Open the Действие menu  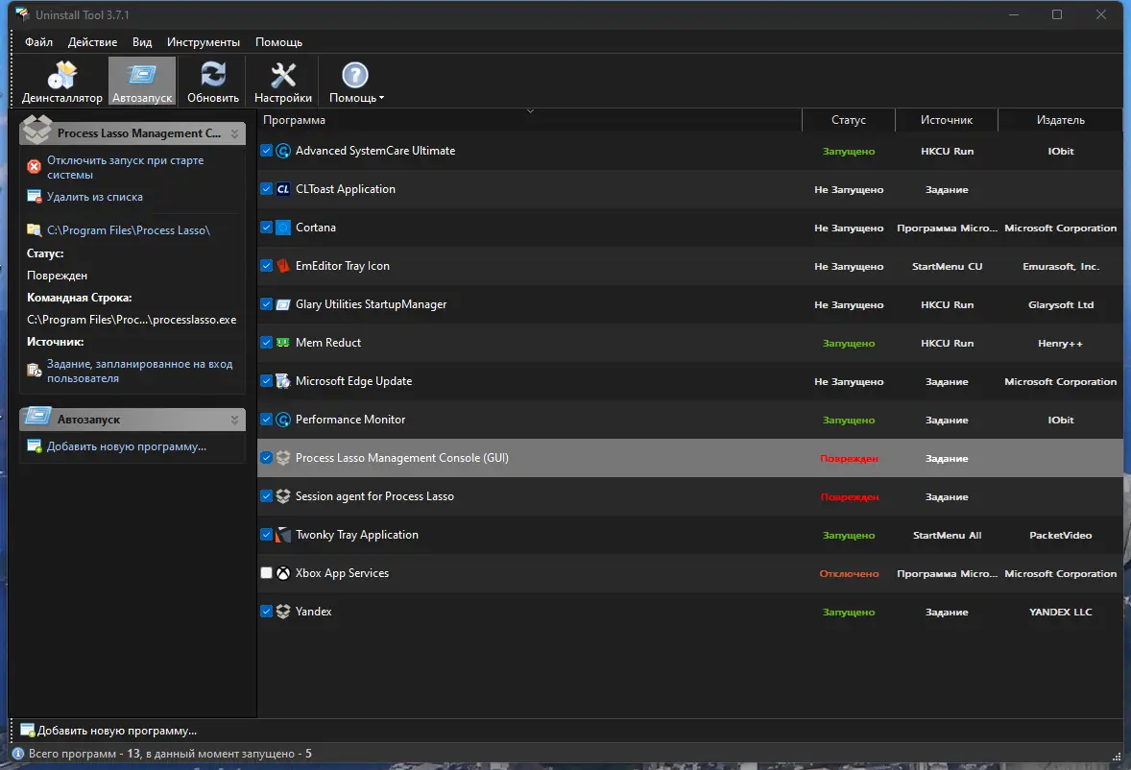pyautogui.click(x=92, y=42)
